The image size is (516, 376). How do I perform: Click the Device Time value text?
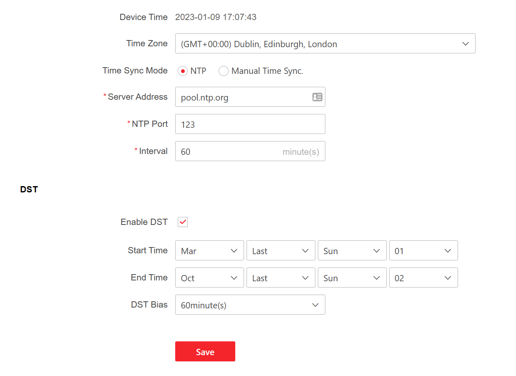click(216, 17)
